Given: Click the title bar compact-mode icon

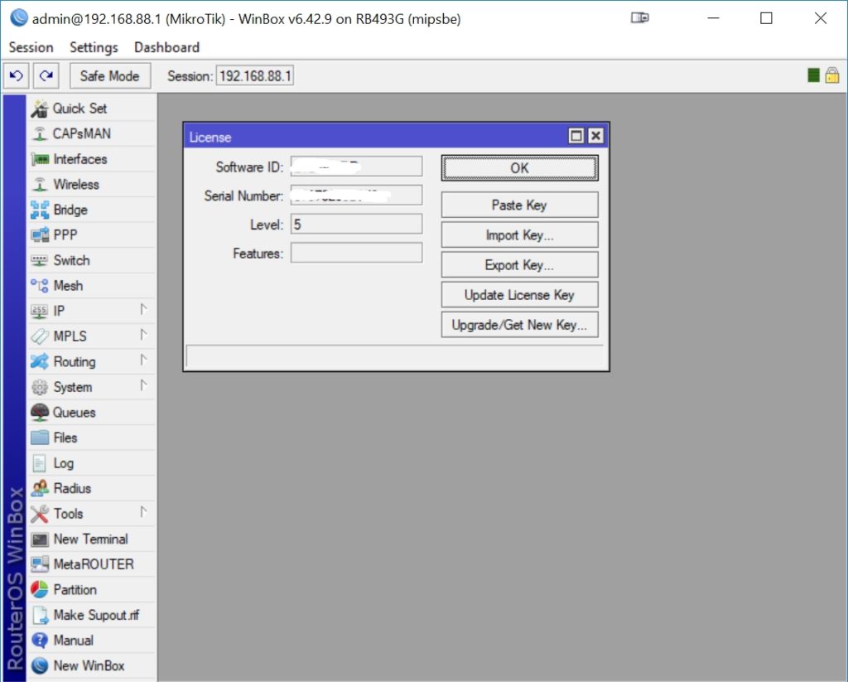Looking at the screenshot, I should (640, 18).
